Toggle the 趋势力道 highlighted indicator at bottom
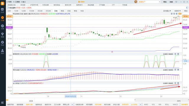Image resolution: width=189 pixels, height=106 pixels. click(x=29, y=105)
